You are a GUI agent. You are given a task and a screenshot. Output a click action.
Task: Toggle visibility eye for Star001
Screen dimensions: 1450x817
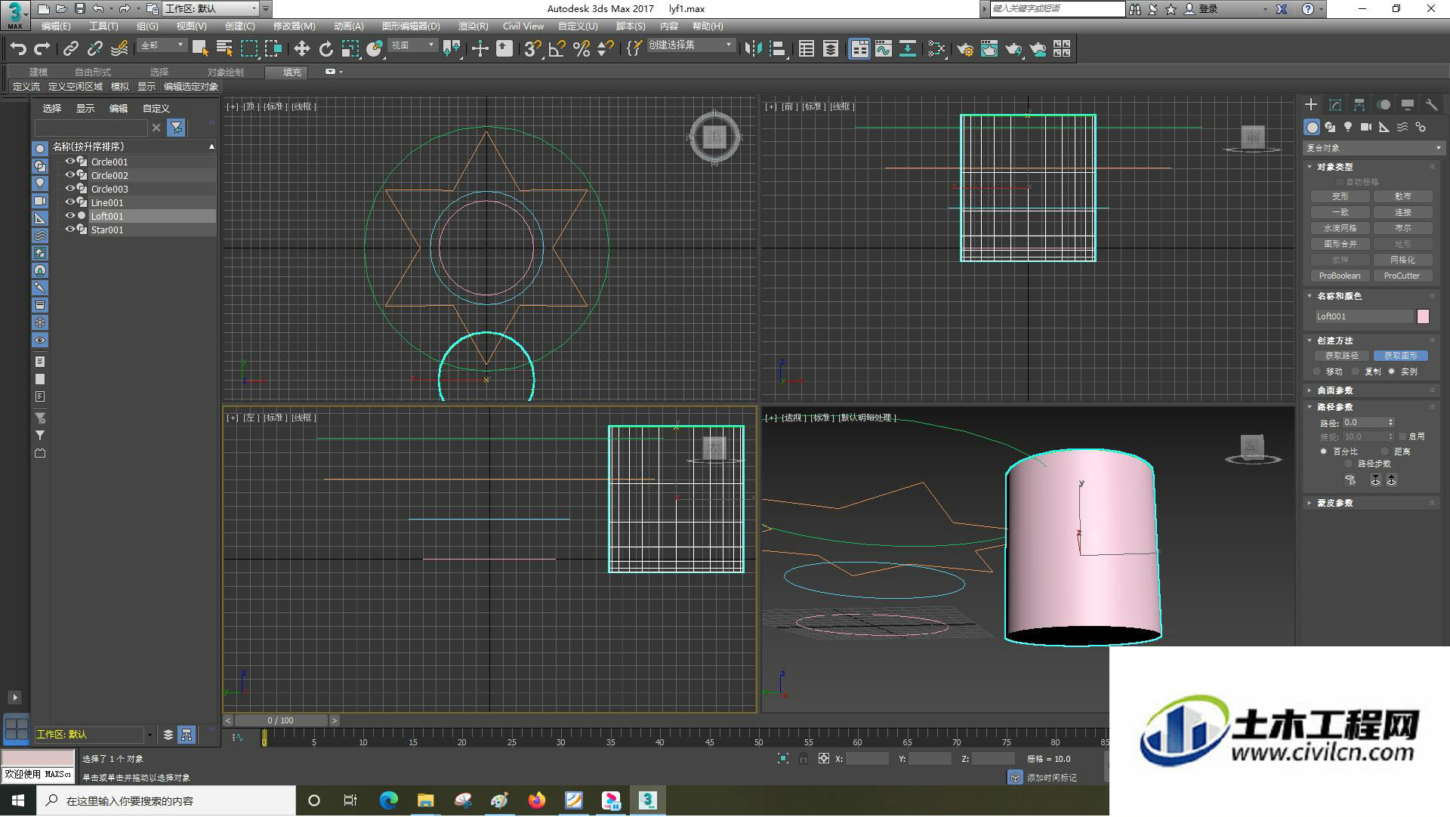tap(69, 230)
